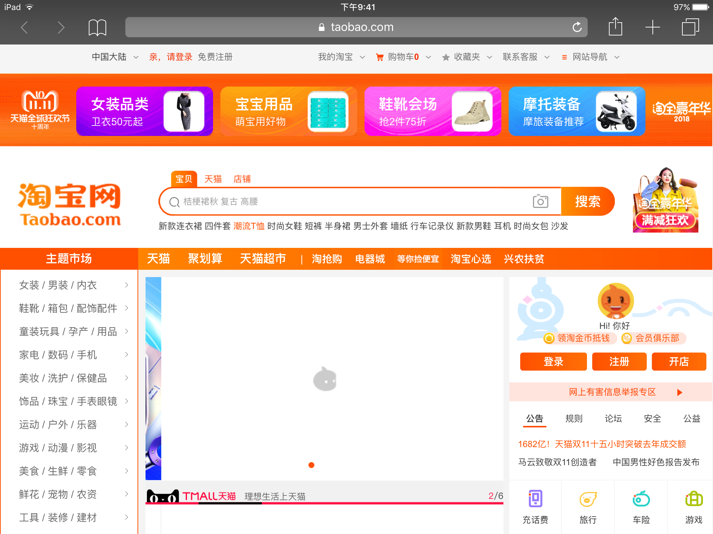Click the site navigation hamburger icon
The image size is (713, 534).
point(564,57)
